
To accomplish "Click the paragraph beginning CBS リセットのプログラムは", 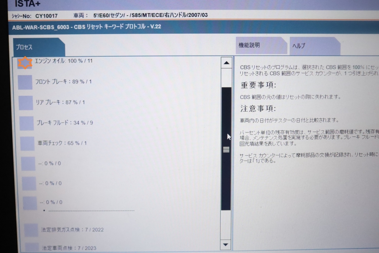I will click(309, 70).
